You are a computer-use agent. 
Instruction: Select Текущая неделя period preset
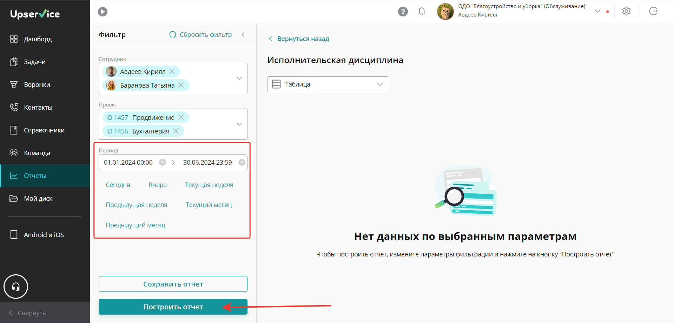tap(209, 185)
